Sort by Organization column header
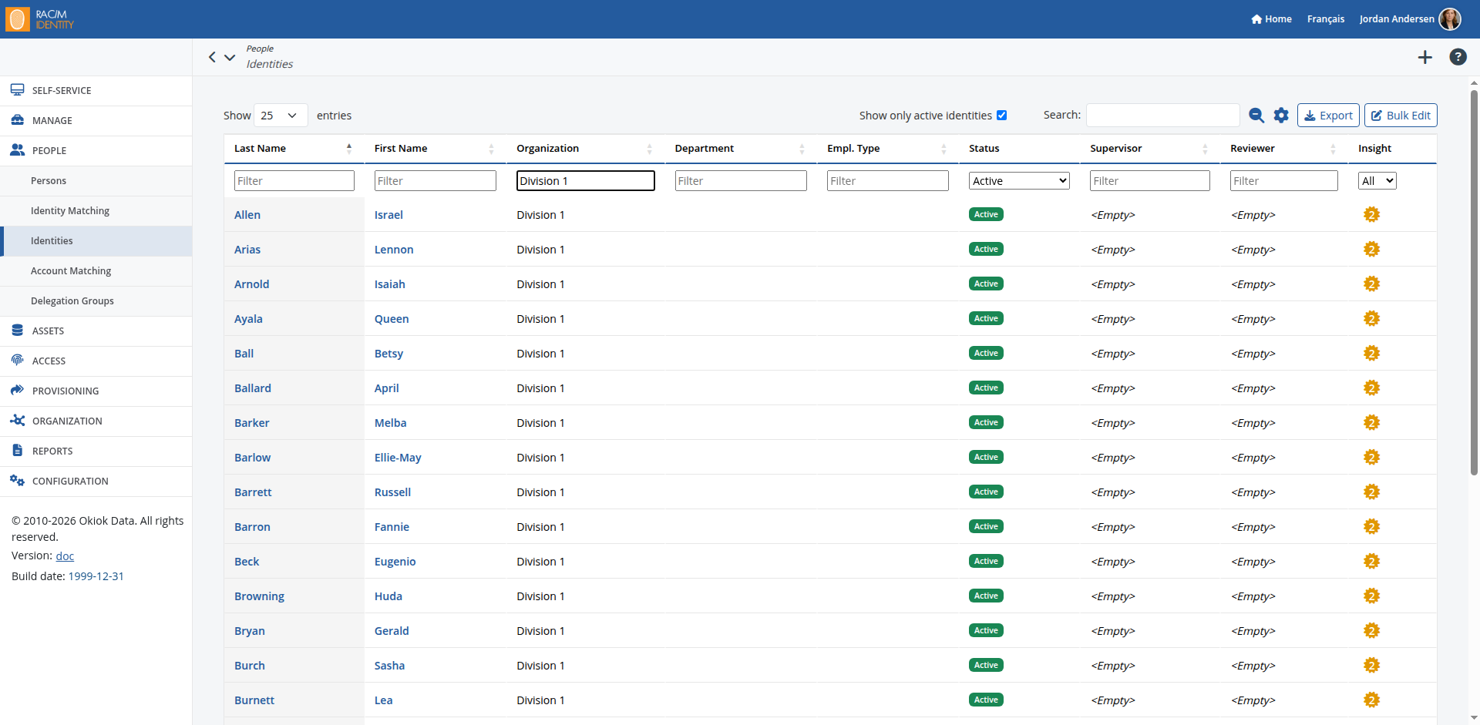The height and width of the screenshot is (725, 1480). click(x=585, y=149)
